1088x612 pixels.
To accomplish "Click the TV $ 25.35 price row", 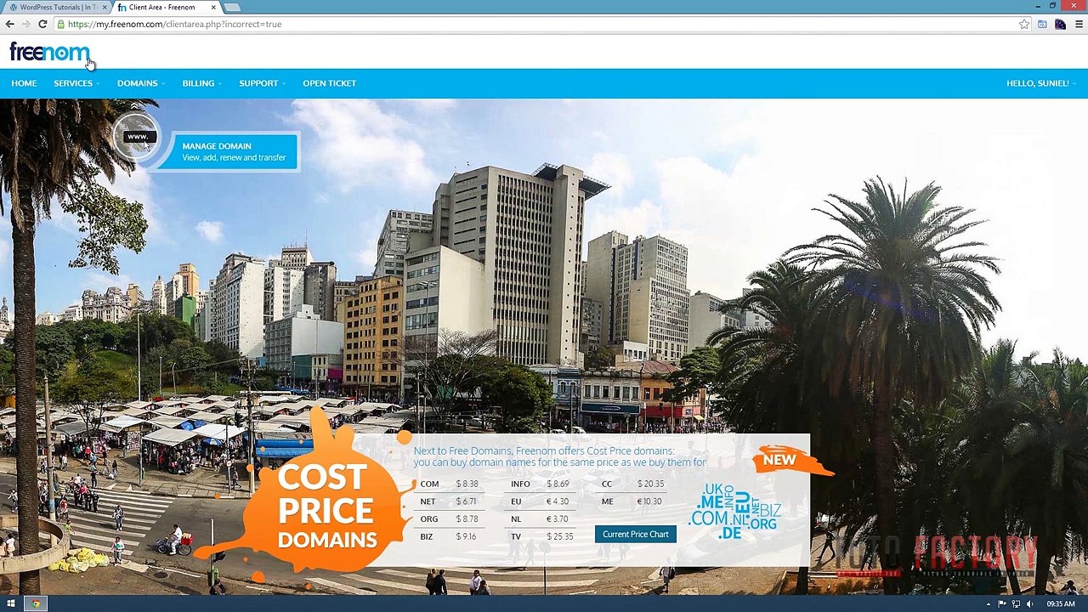I will 541,536.
